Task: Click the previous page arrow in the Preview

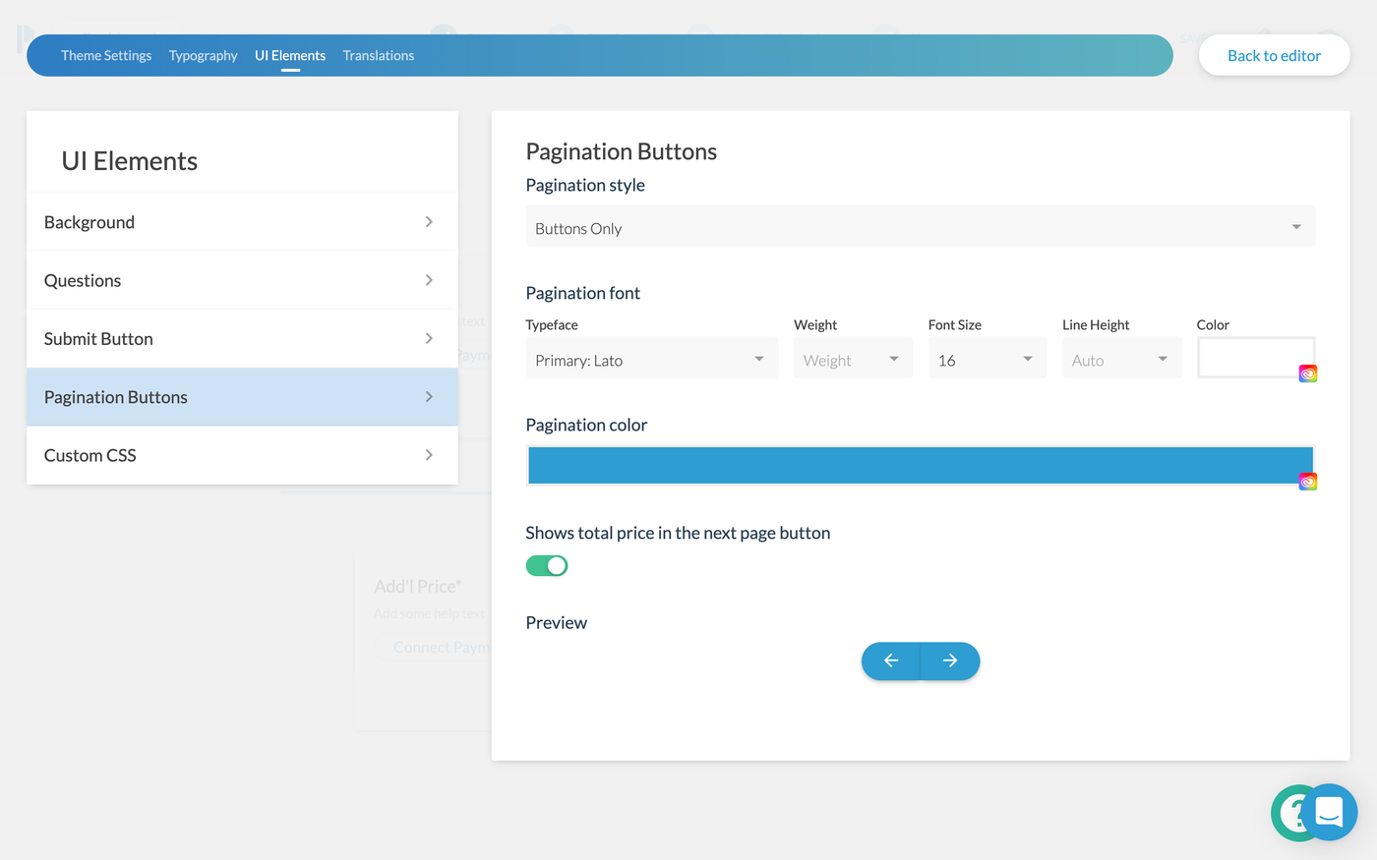Action: pos(891,660)
